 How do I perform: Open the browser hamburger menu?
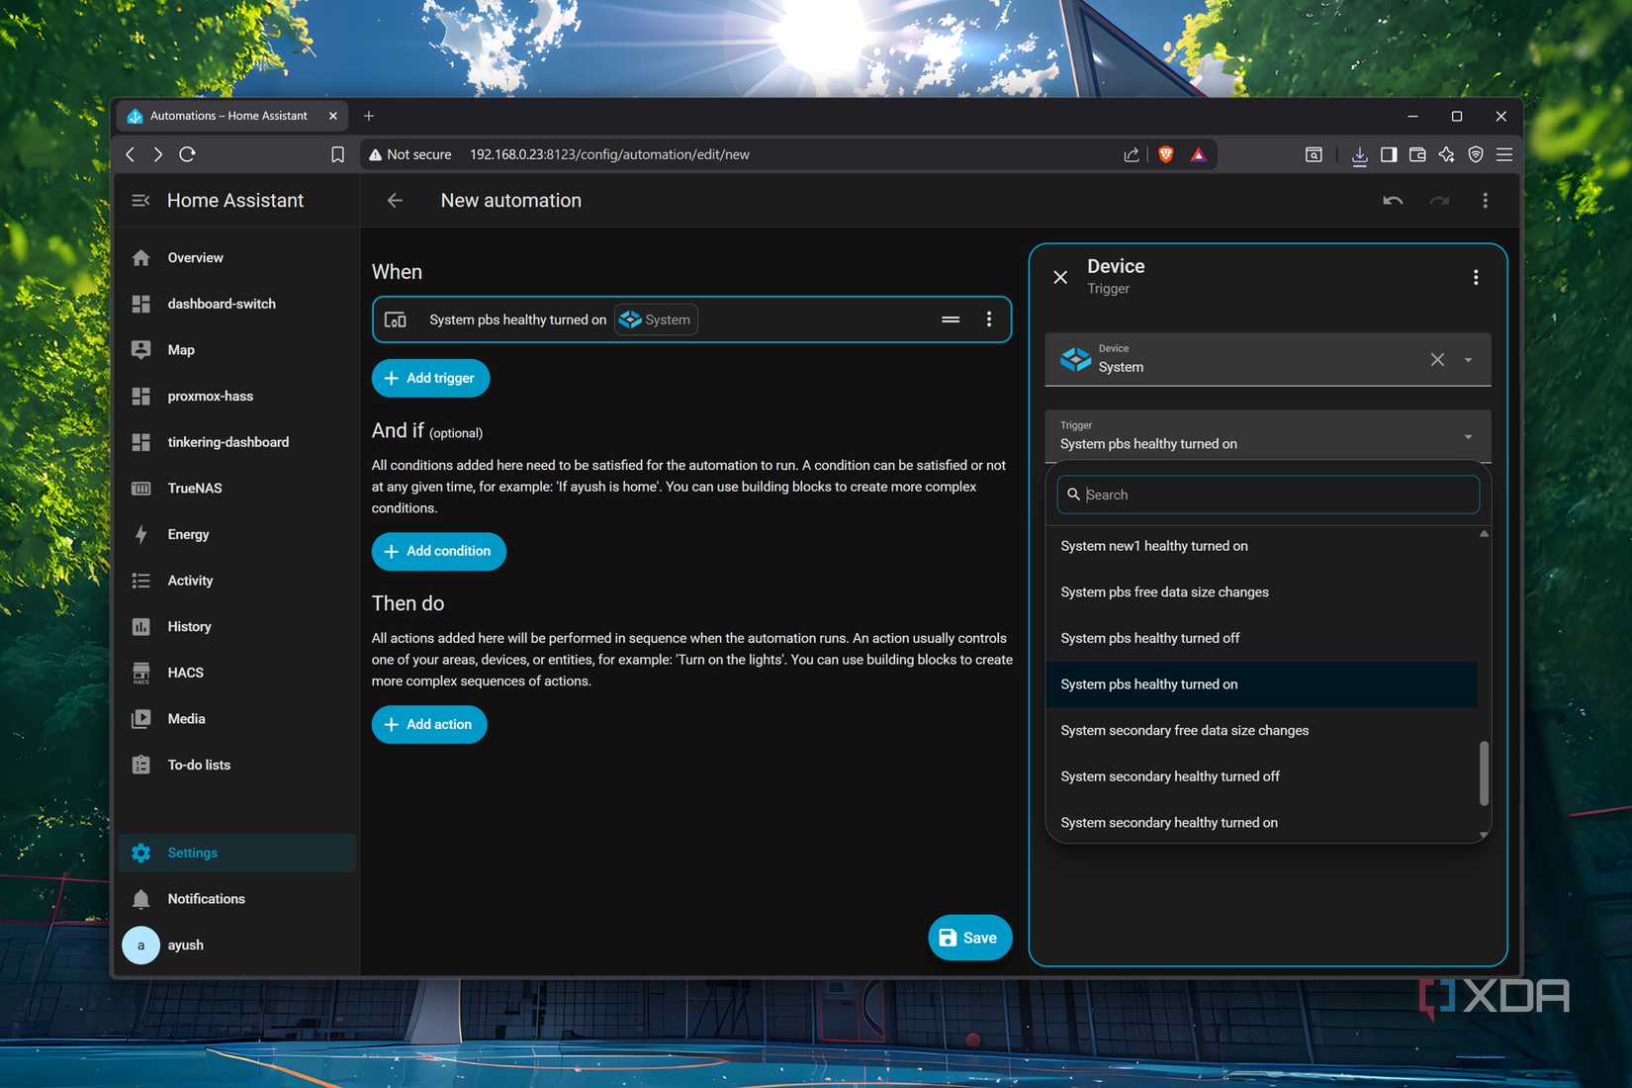pyautogui.click(x=1504, y=154)
